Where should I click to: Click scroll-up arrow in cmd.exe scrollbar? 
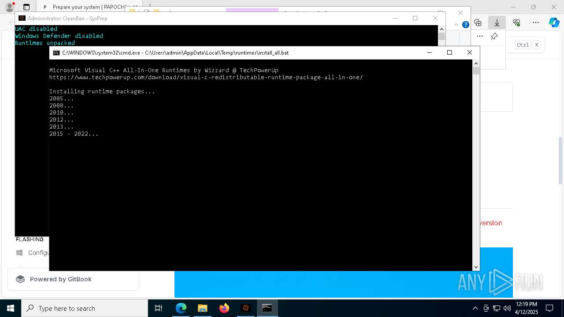click(x=476, y=63)
